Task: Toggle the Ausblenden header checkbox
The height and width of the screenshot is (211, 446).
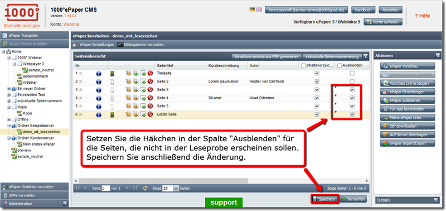Action: pyautogui.click(x=340, y=65)
